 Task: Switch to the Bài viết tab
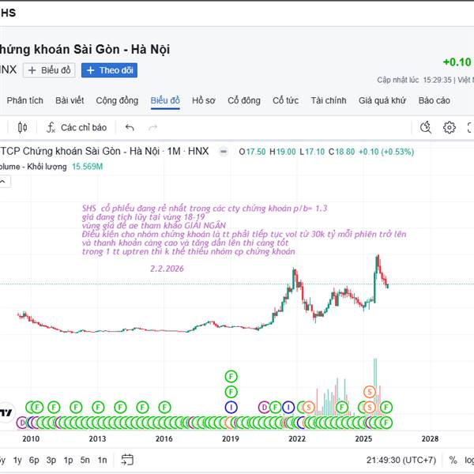70,100
